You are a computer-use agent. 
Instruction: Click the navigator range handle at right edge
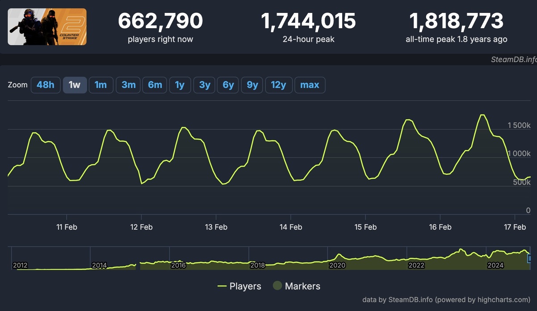point(530,258)
